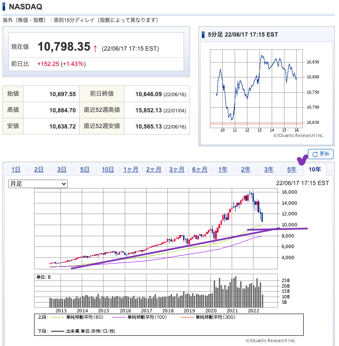
Task: Click the 52-week low 10,565.13
Action: 148,126
